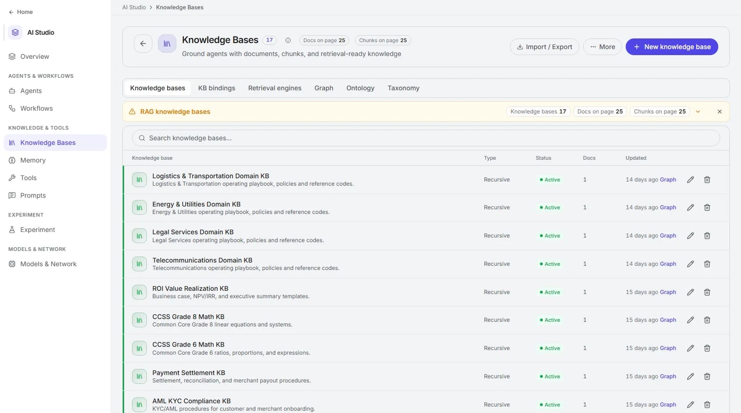The height and width of the screenshot is (413, 741).
Task: Edit the CCSS Grade 8 Math KB
Action: [691, 320]
